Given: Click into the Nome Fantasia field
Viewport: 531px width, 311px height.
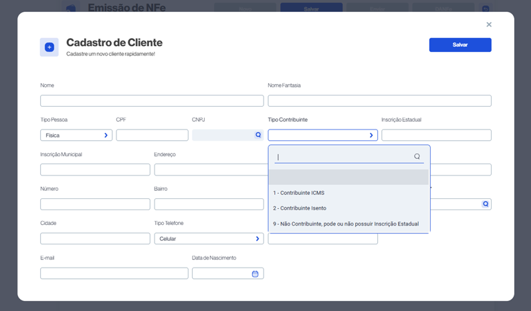Looking at the screenshot, I should click(379, 101).
